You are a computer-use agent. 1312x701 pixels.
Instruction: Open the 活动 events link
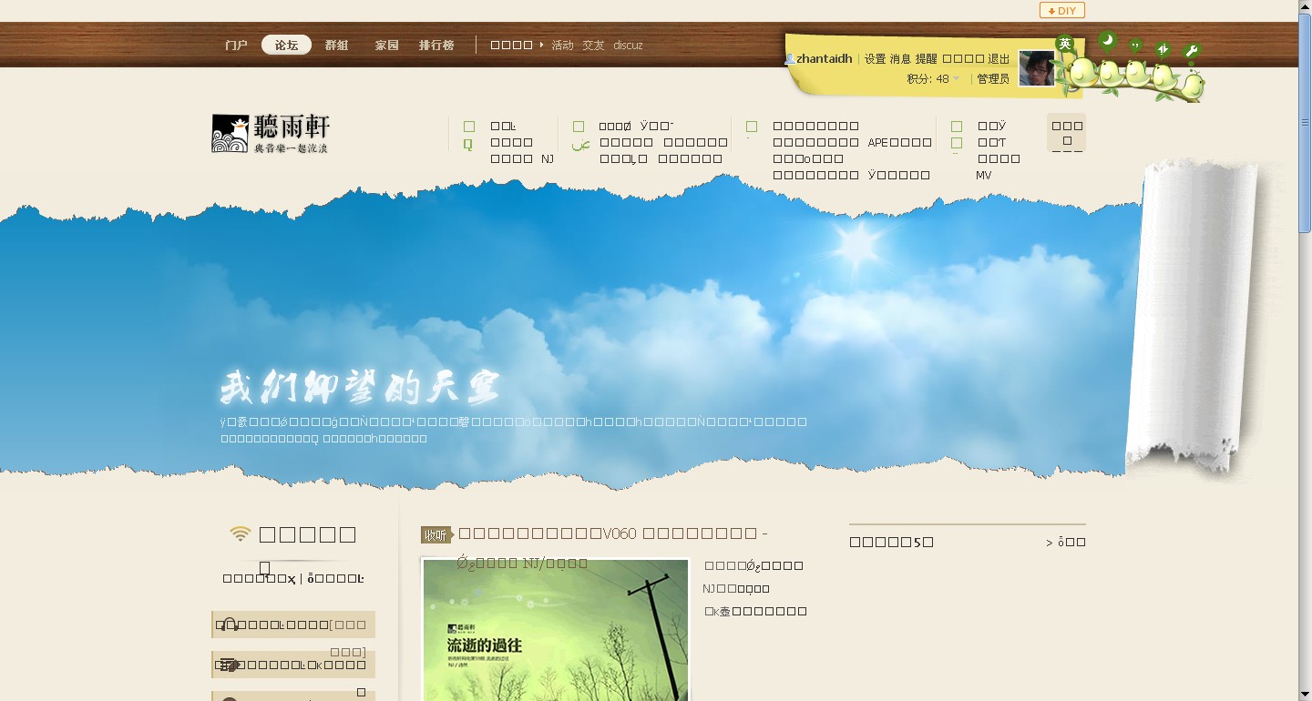[x=562, y=45]
